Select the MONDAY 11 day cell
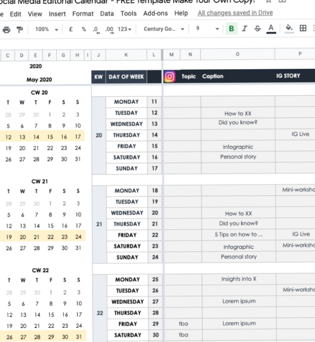Viewport: 315px width, 342px height. (x=126, y=102)
